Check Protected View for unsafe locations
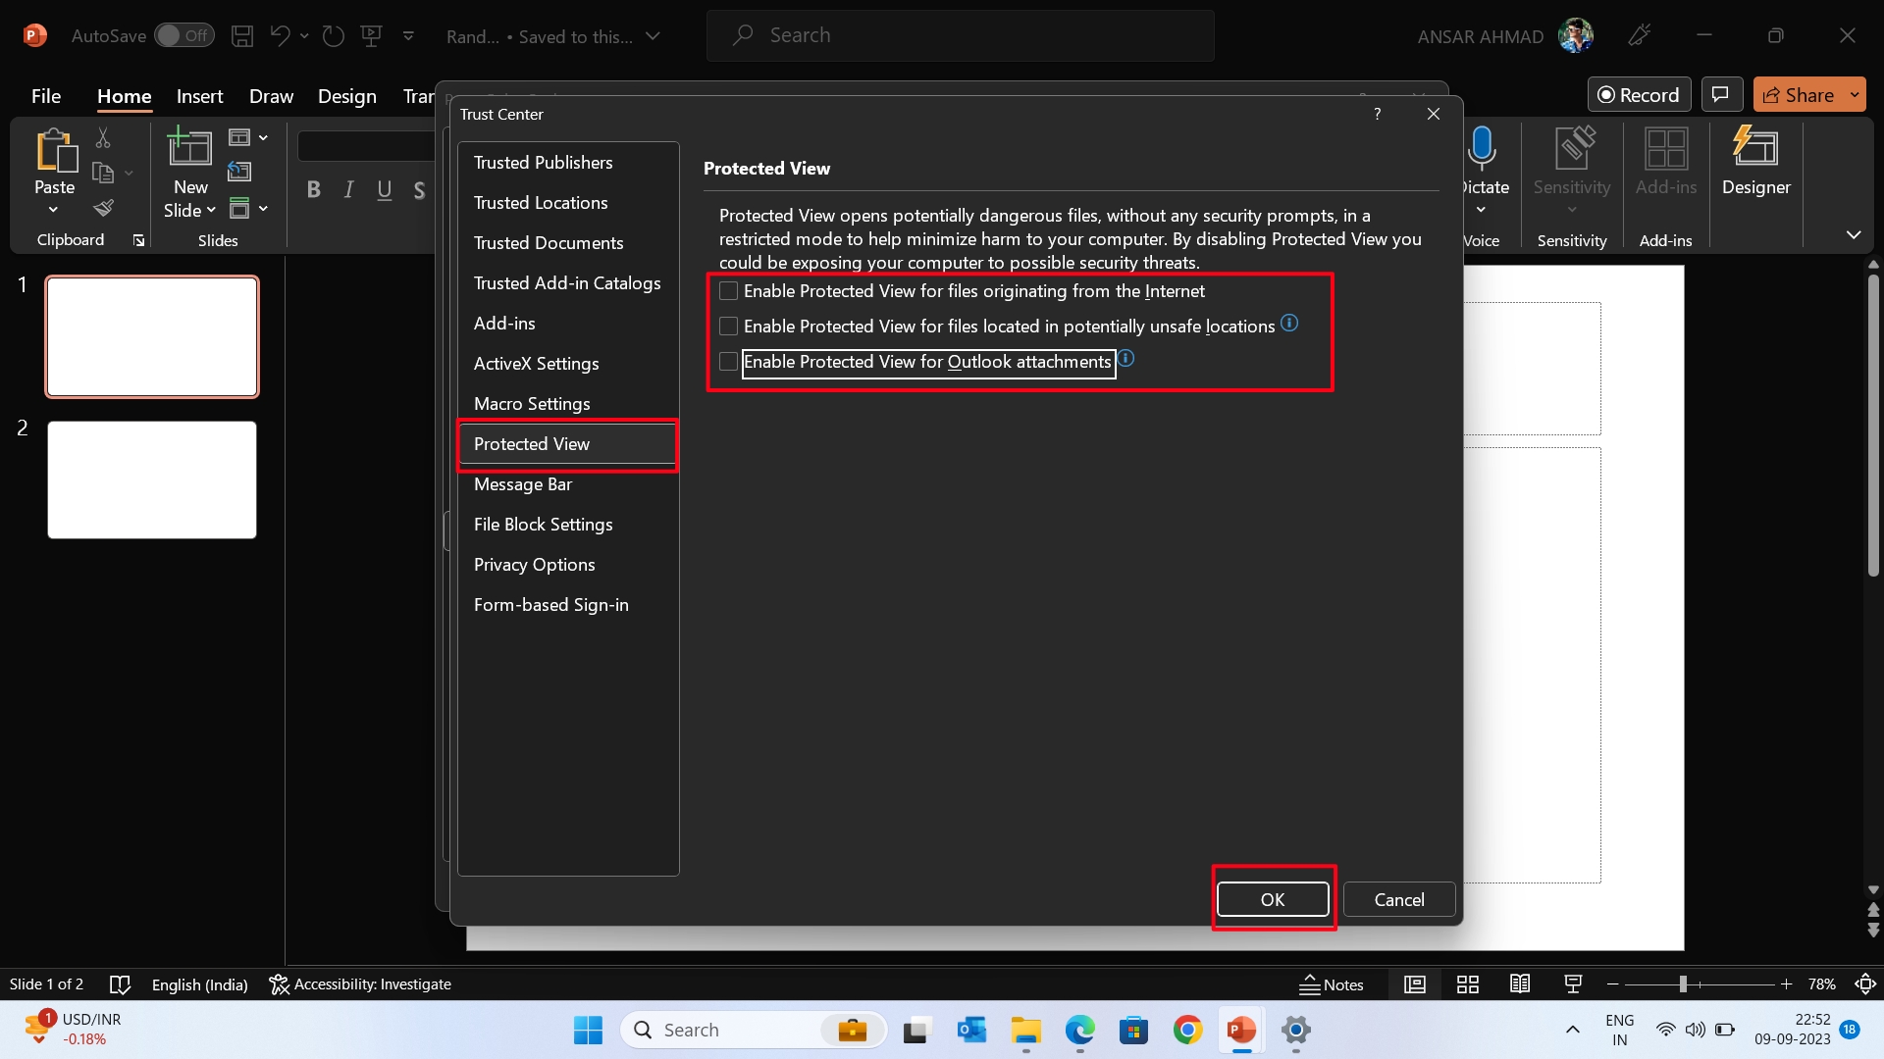This screenshot has height=1059, width=1884. click(728, 326)
